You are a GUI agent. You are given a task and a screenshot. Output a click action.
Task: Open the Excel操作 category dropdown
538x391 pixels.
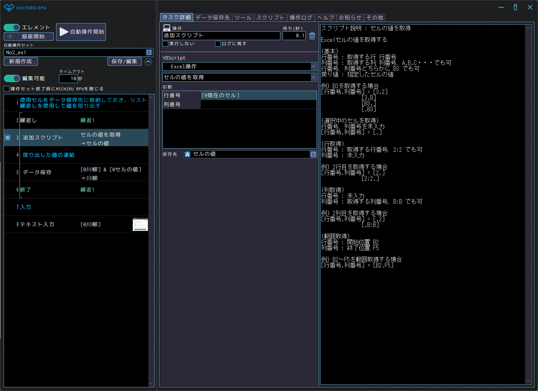click(313, 66)
